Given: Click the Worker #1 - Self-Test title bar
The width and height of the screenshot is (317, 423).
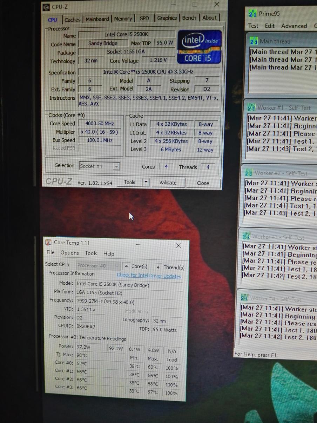Looking at the screenshot, I should [x=281, y=108].
